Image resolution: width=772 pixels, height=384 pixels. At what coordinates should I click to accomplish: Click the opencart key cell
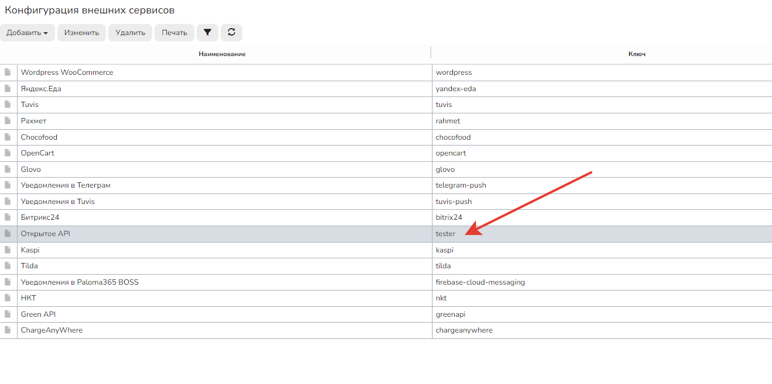coord(451,153)
